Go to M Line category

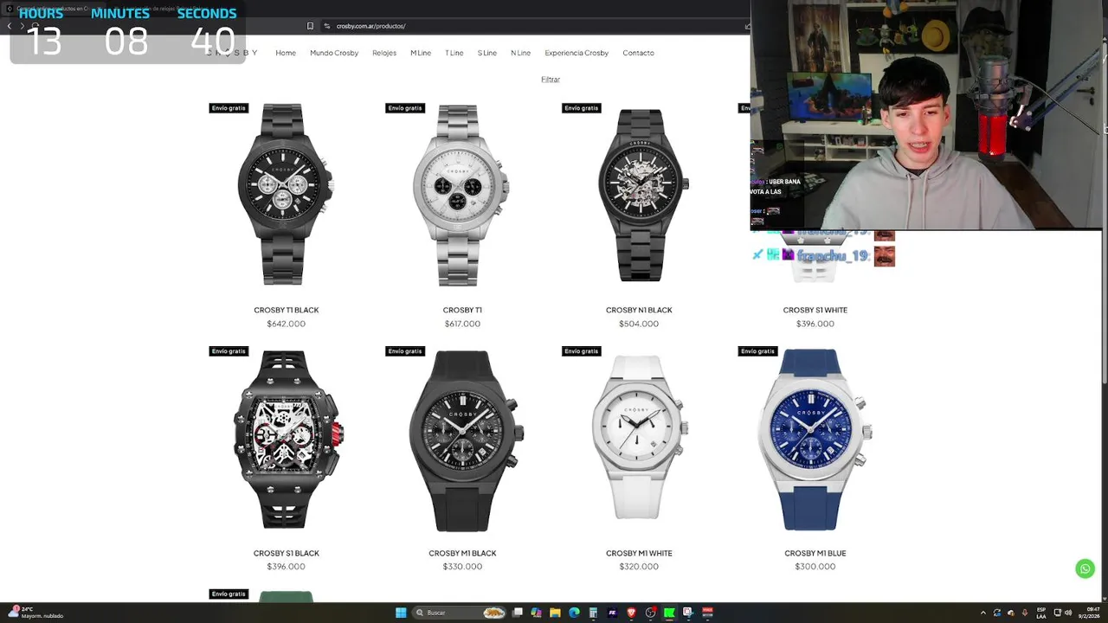tap(421, 53)
